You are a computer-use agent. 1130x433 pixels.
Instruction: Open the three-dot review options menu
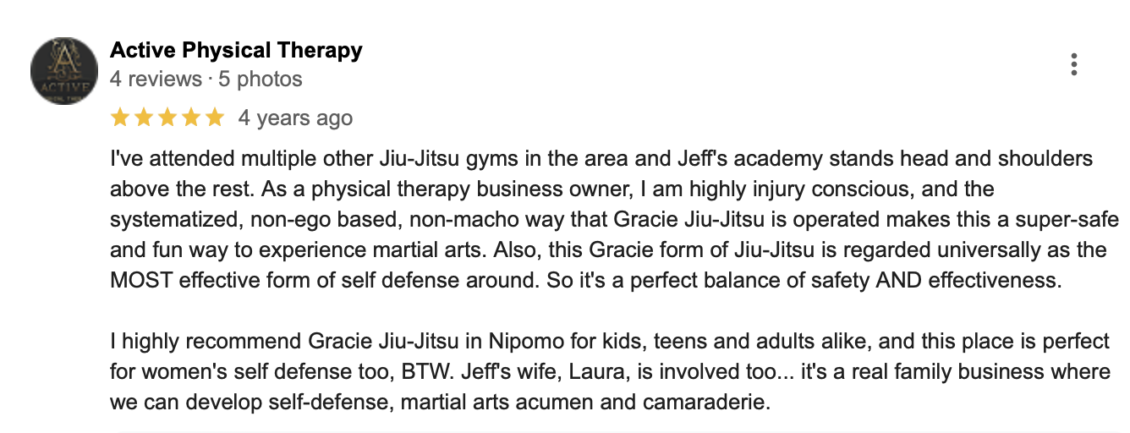(1073, 65)
